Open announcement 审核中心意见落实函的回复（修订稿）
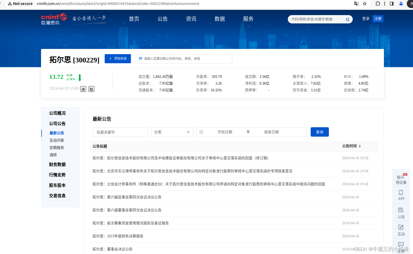 [x=181, y=158]
